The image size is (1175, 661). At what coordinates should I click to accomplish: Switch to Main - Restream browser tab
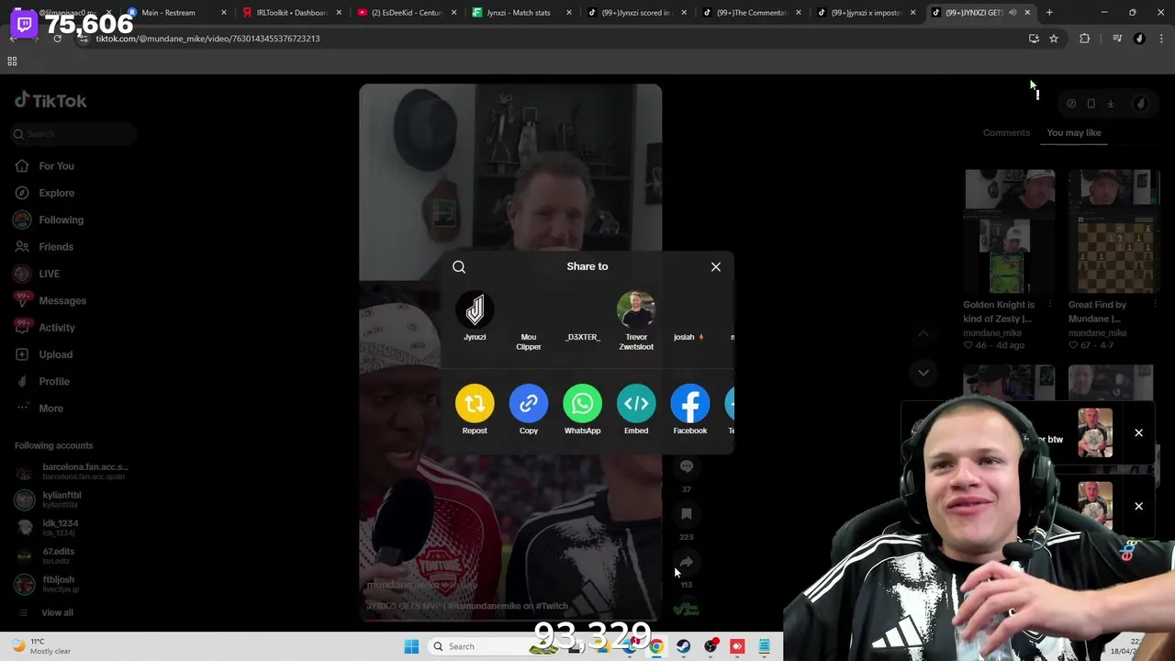click(x=174, y=13)
